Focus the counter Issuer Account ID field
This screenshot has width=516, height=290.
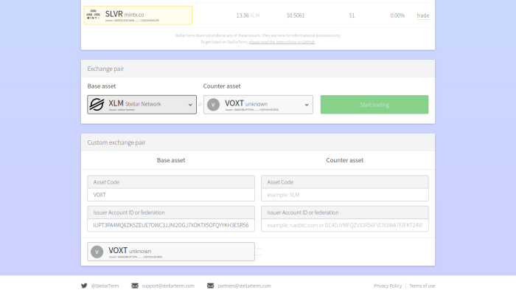(x=345, y=225)
